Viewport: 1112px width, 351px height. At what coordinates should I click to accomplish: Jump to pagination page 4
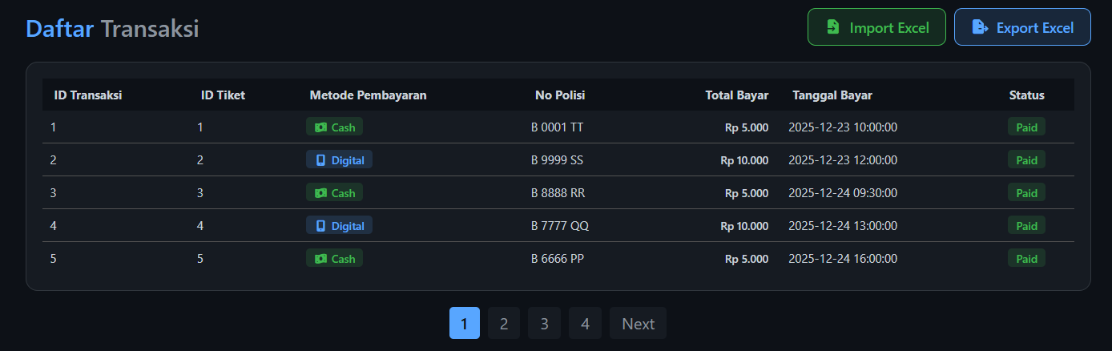pyautogui.click(x=585, y=324)
